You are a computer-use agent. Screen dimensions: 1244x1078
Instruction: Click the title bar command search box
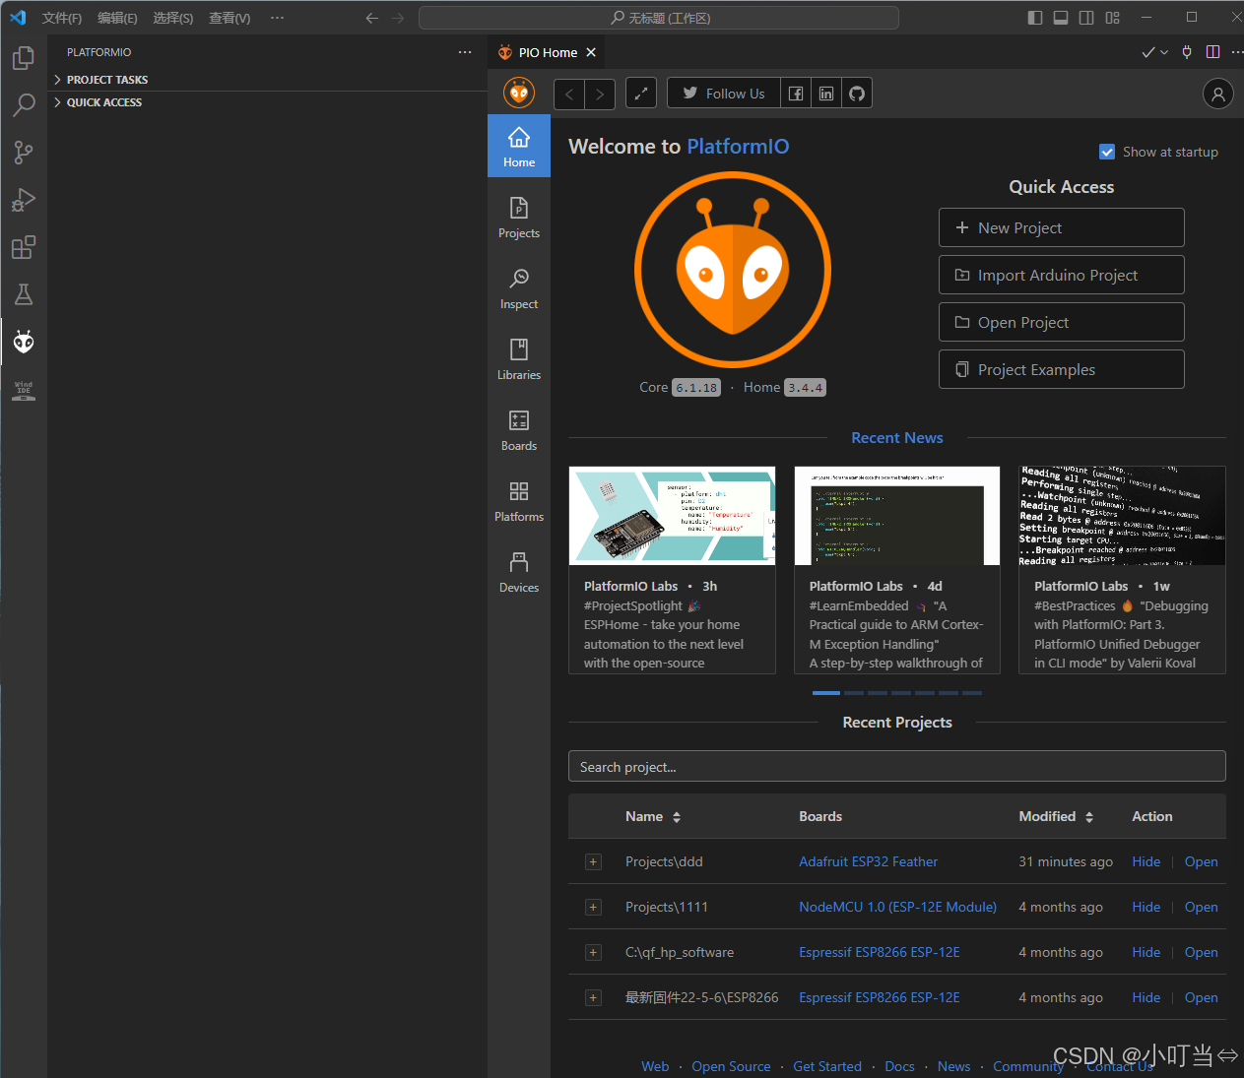[x=658, y=18]
